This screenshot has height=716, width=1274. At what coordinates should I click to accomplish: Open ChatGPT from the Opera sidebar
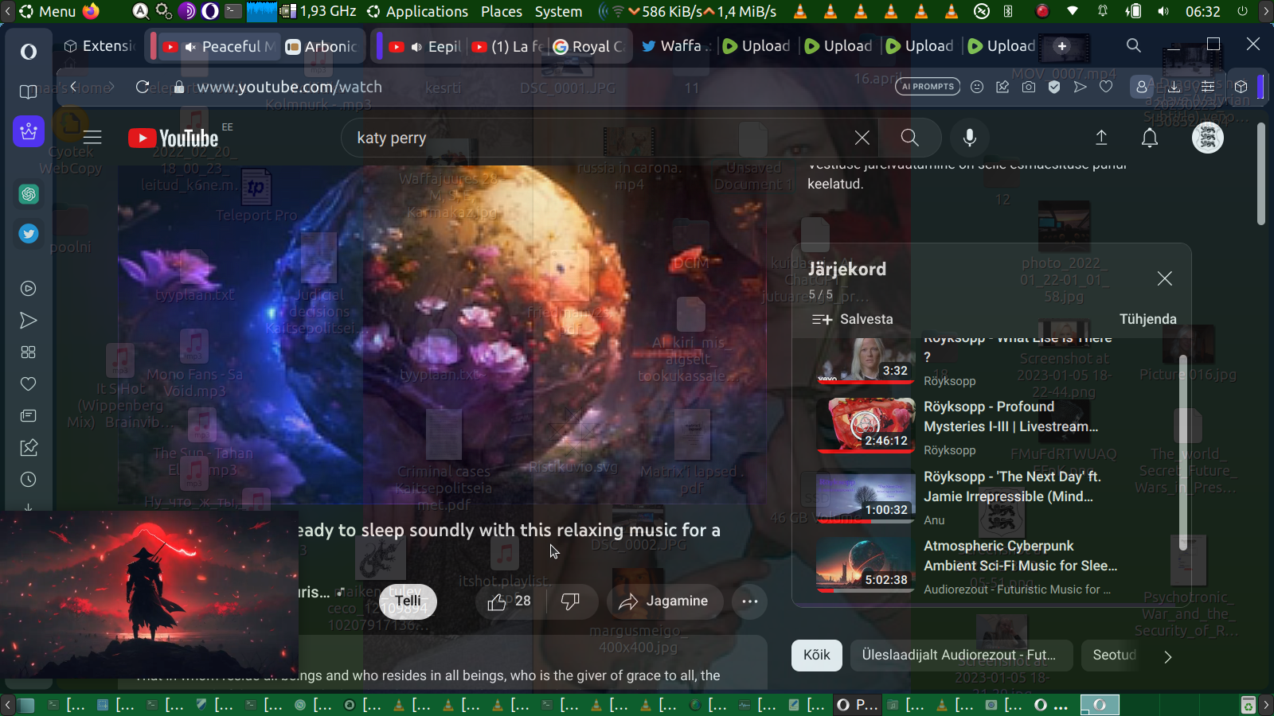point(29,194)
